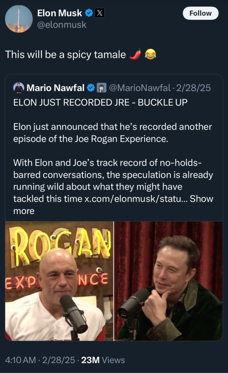Viewport: 228px width, 373px height.
Task: Click the 23M Views count
Action: 103,360
